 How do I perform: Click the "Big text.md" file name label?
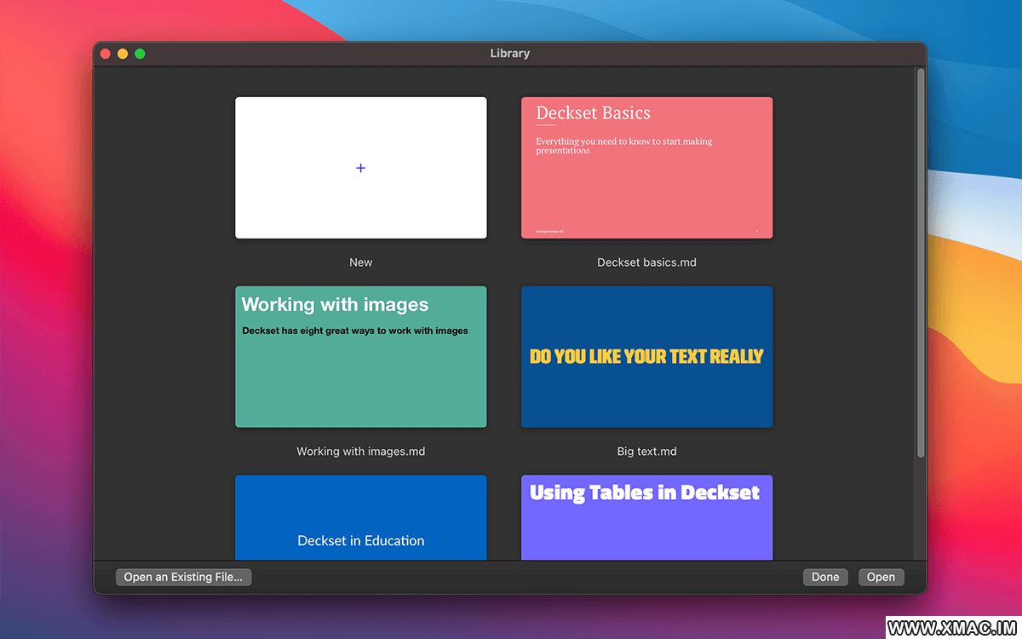coord(646,452)
